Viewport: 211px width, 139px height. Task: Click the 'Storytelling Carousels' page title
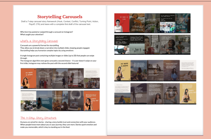tap(60, 17)
